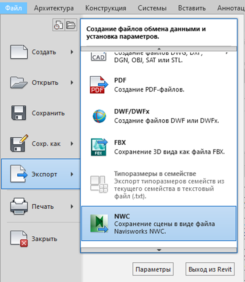Select the NWC export entry title
This screenshot has width=245, height=282.
pyautogui.click(x=122, y=216)
